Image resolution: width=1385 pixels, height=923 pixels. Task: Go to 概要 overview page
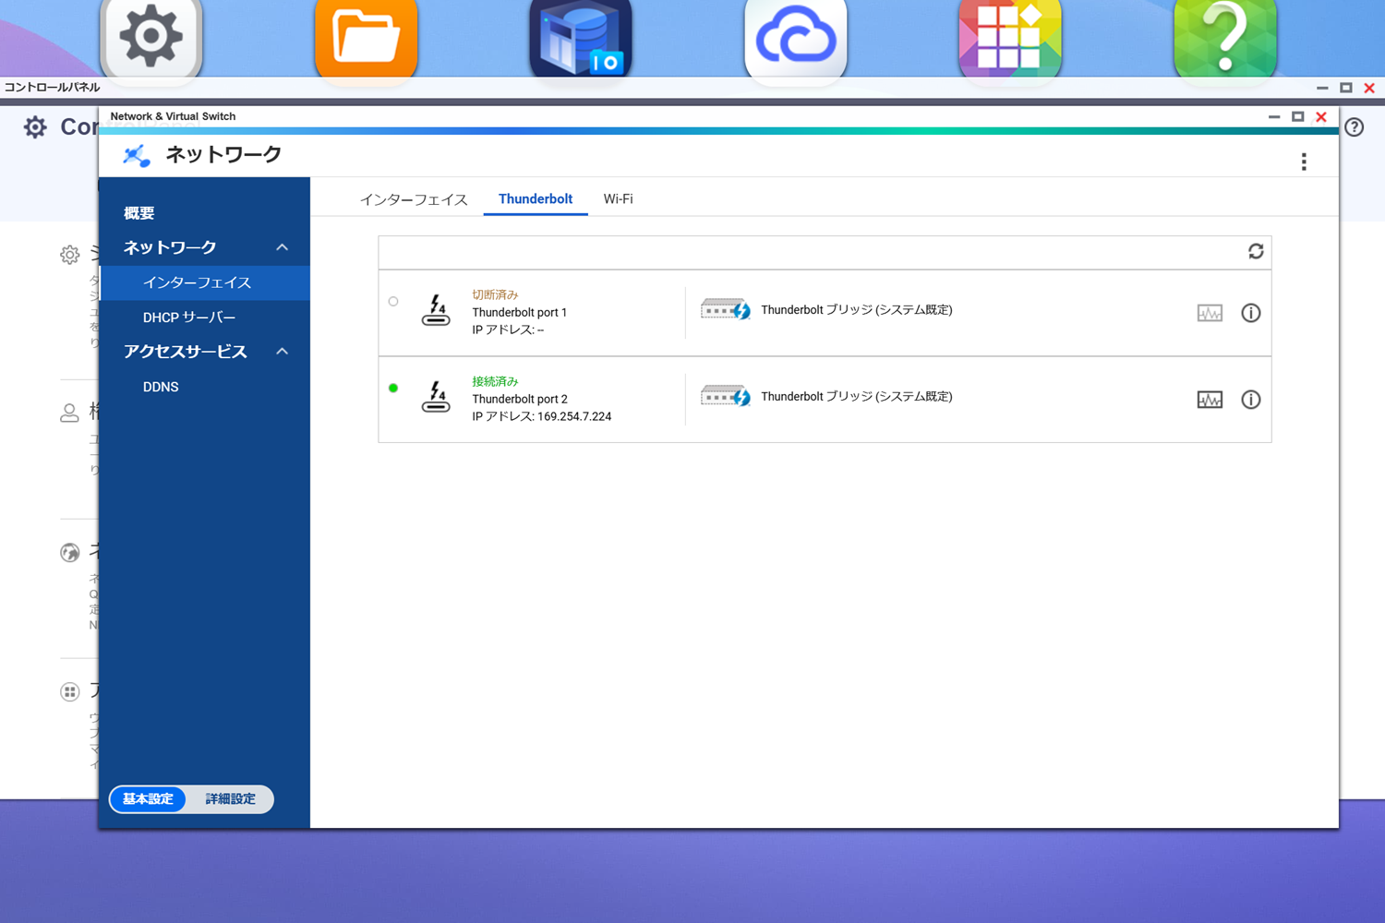point(139,213)
